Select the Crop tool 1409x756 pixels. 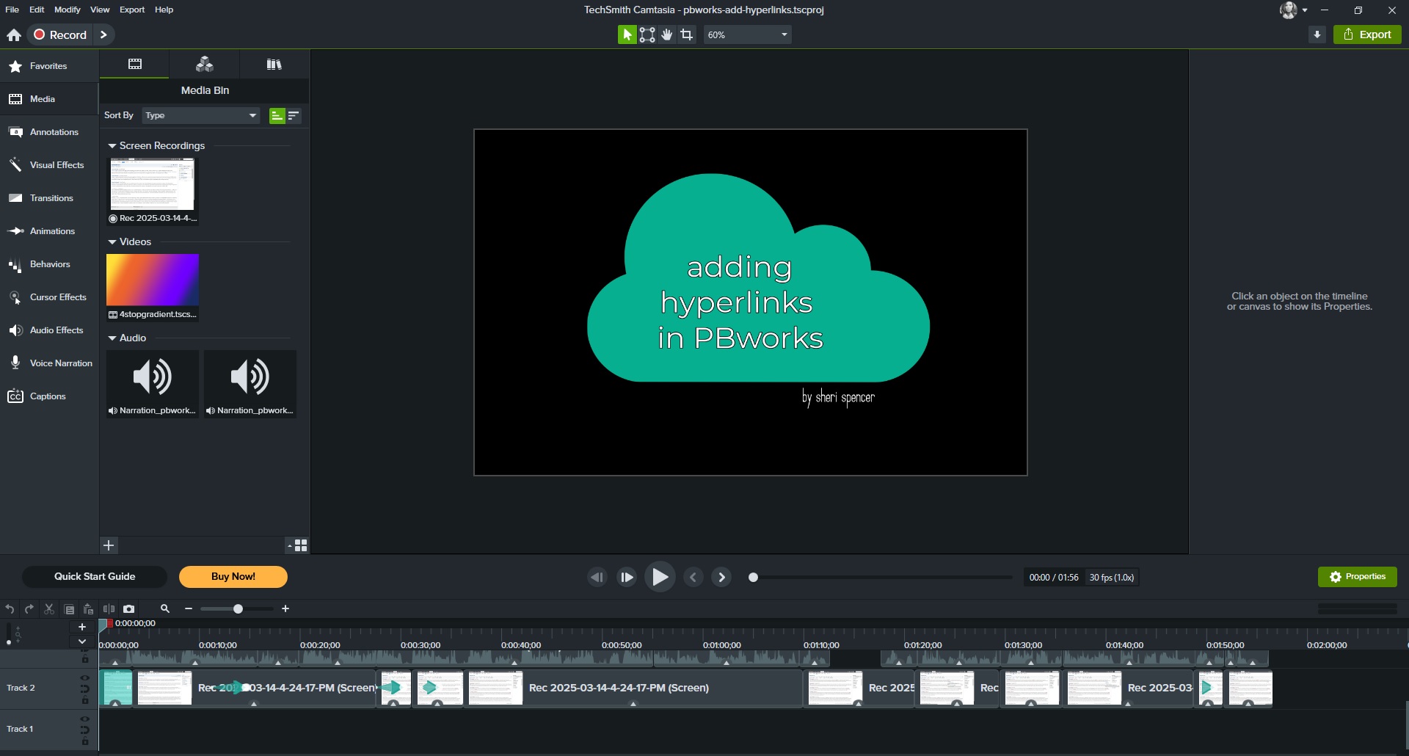pos(687,34)
